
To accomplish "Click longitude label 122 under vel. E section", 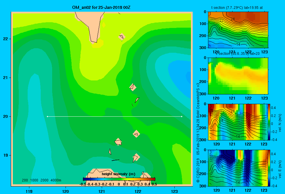I will [248, 190].
